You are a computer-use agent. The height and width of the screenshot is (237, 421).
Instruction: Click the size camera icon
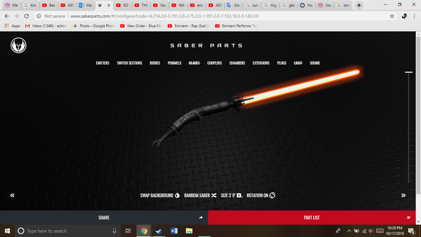pos(239,195)
